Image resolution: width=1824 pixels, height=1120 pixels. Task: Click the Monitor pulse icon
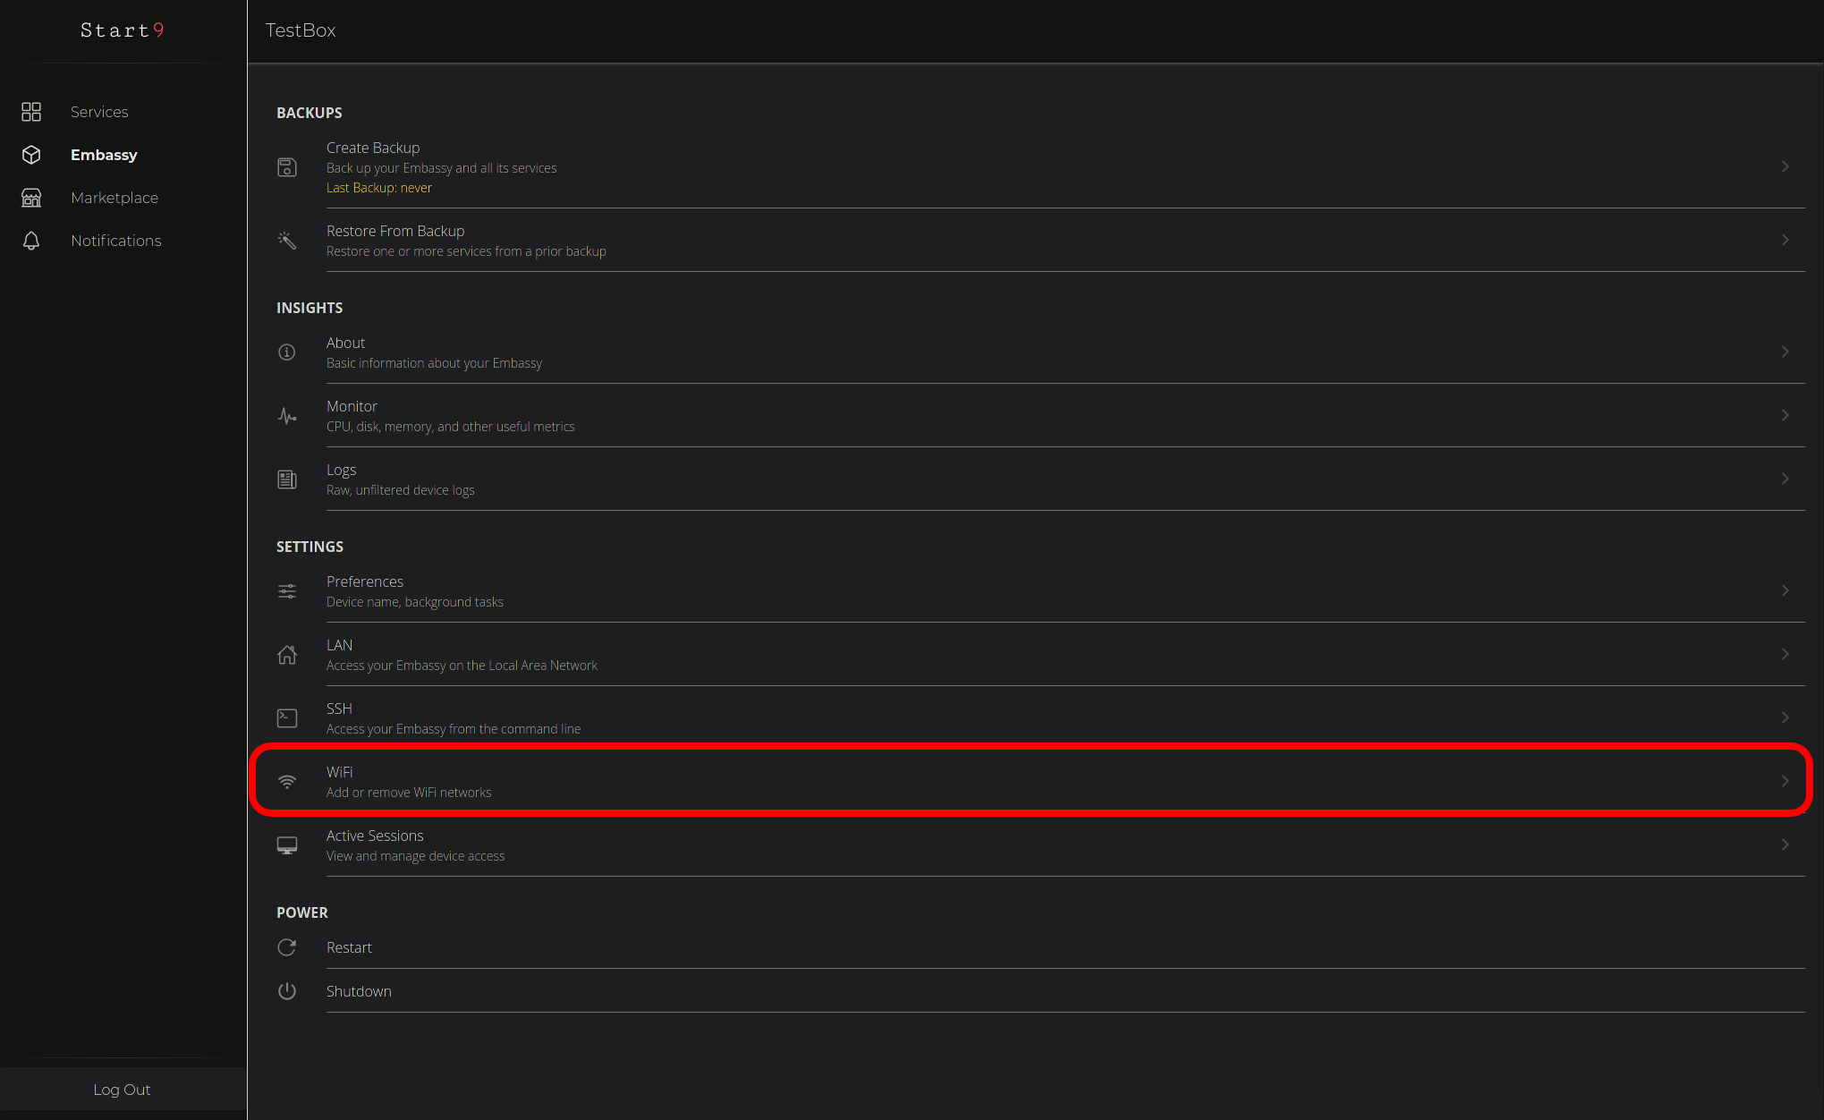tap(287, 416)
